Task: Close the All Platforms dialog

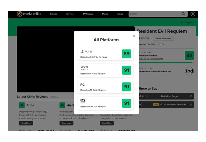Action: (x=134, y=36)
